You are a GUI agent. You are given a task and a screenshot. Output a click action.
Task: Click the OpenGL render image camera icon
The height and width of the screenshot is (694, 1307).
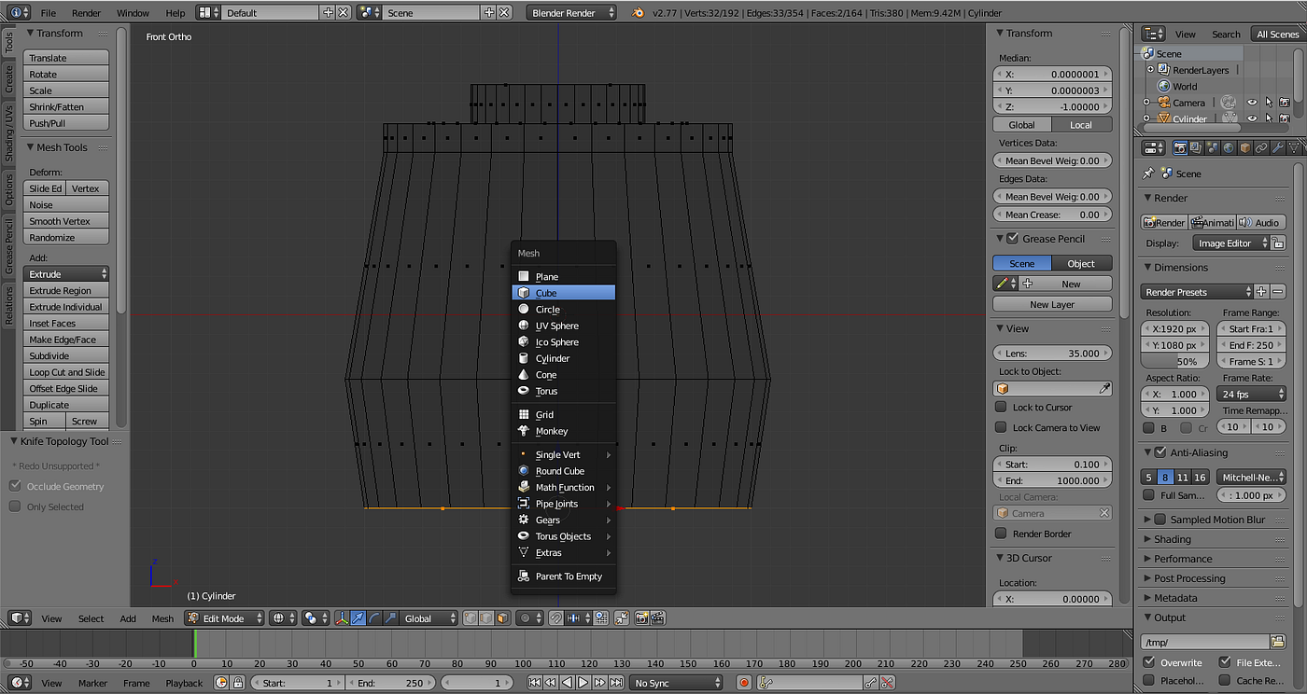[x=643, y=618]
